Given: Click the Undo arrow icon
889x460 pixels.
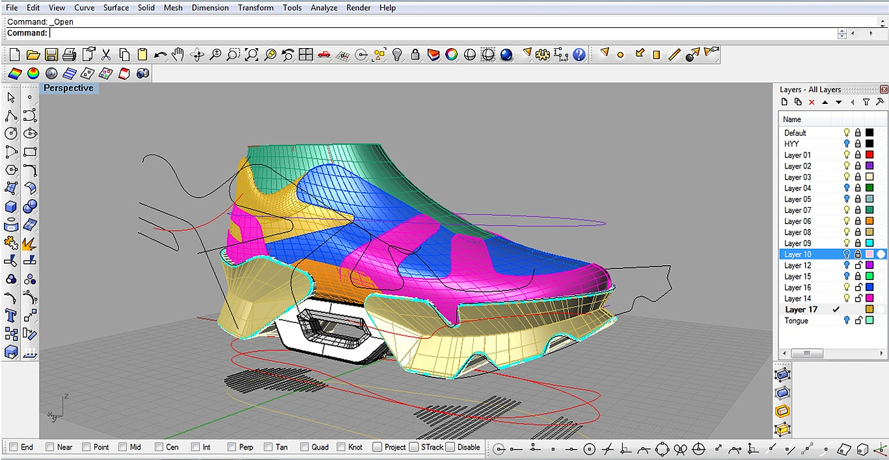Looking at the screenshot, I should click(x=160, y=55).
